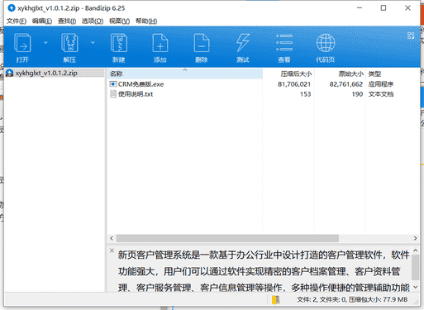Click the New archive (新建) icon
The width and height of the screenshot is (424, 310).
(x=119, y=43)
